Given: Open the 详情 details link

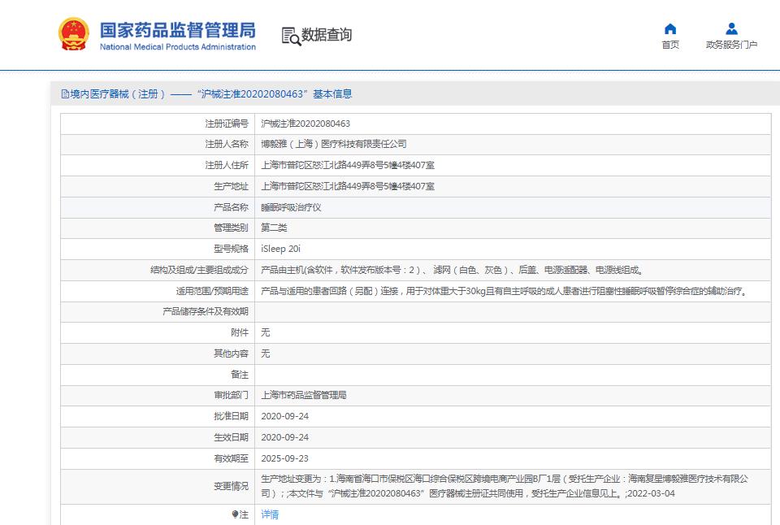Looking at the screenshot, I should click(268, 515).
